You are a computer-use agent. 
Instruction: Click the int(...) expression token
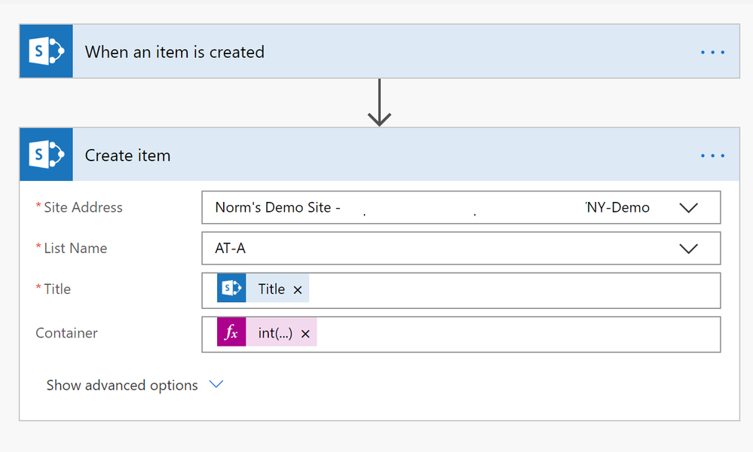coord(274,334)
